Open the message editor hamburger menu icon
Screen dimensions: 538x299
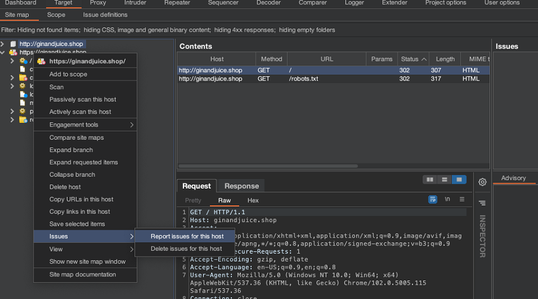click(462, 199)
